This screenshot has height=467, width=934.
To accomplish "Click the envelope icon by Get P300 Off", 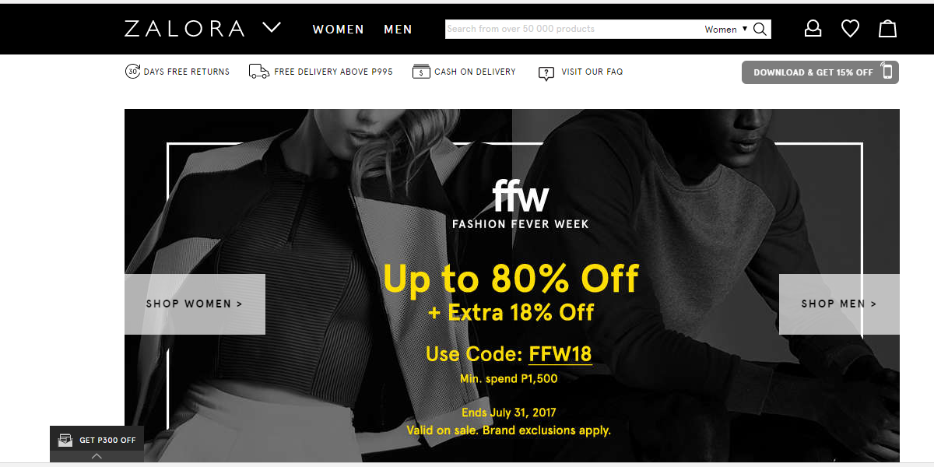I will tap(65, 440).
